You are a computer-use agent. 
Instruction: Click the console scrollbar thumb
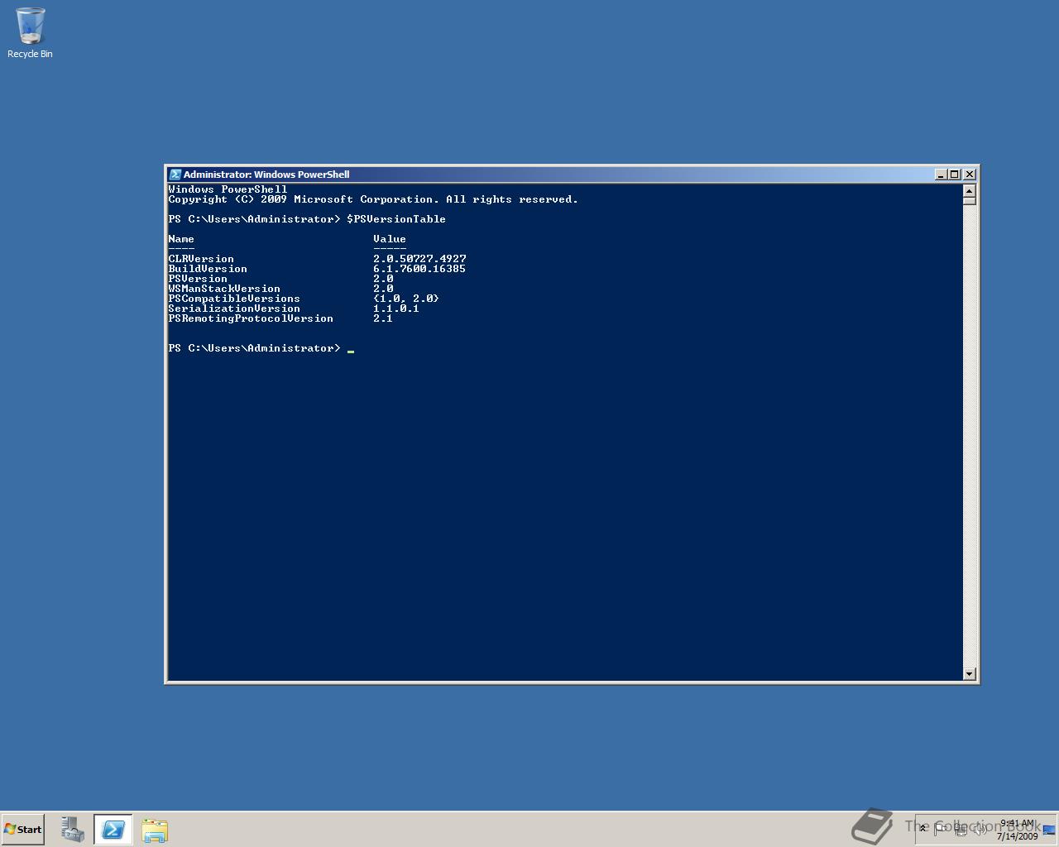970,201
